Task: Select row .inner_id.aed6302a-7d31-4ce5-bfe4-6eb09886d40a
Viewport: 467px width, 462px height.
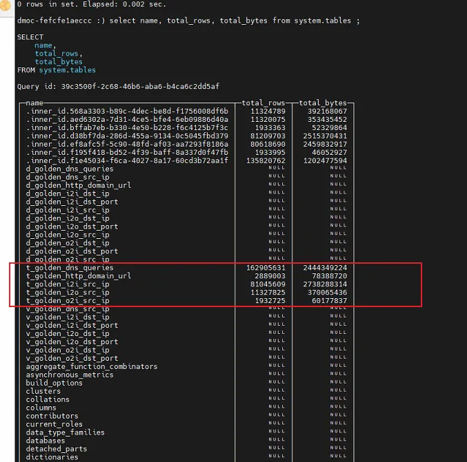Action: [186, 120]
